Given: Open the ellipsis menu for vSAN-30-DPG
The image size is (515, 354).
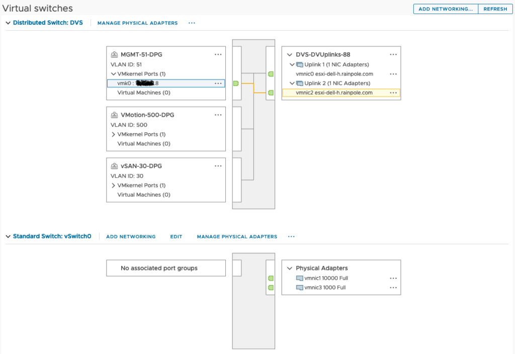Looking at the screenshot, I should pyautogui.click(x=218, y=165).
